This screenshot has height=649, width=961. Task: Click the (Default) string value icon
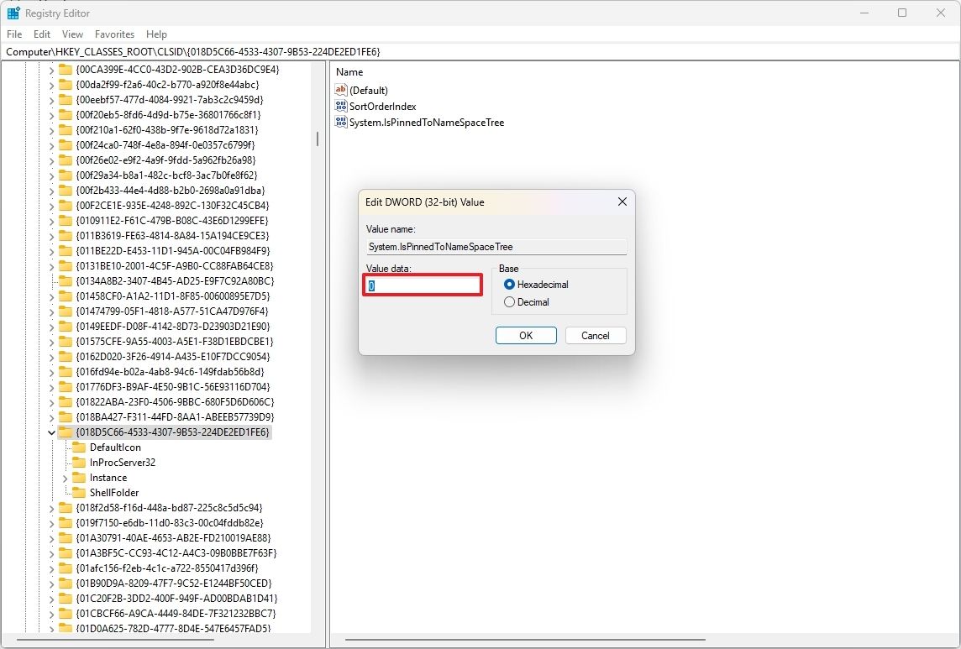[341, 90]
